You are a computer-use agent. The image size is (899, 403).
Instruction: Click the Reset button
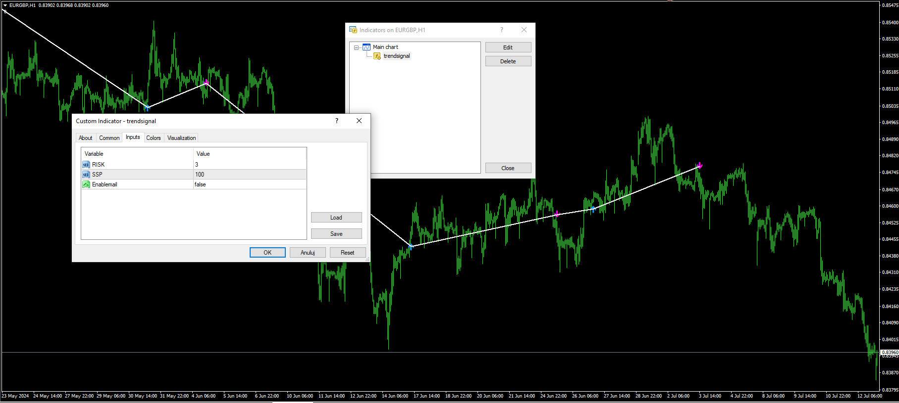coord(347,253)
